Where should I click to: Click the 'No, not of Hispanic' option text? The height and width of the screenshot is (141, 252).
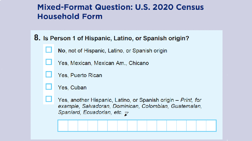point(112,51)
